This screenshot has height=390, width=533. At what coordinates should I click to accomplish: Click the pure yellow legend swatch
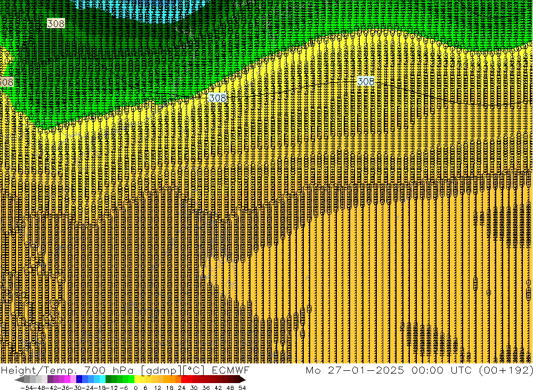pos(137,379)
